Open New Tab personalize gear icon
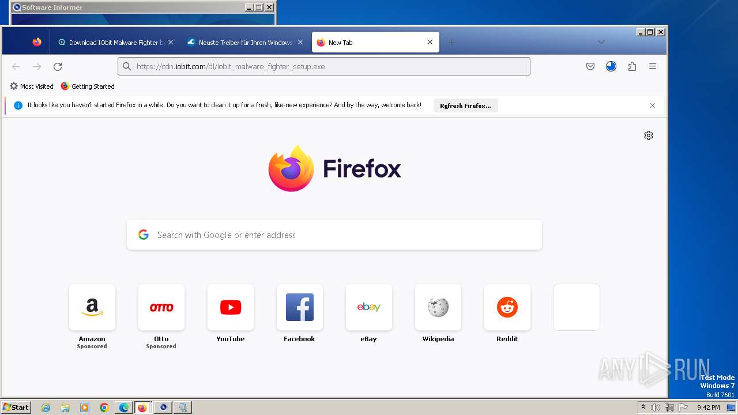This screenshot has height=415, width=738. (649, 135)
